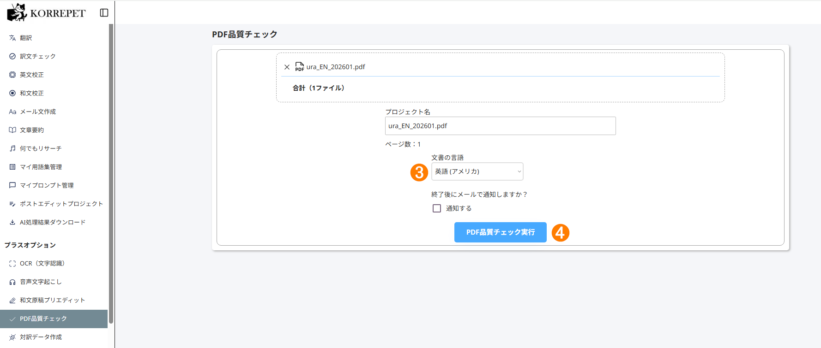Click the 翻訳 translate icon
This screenshot has width=821, height=348.
click(12, 38)
